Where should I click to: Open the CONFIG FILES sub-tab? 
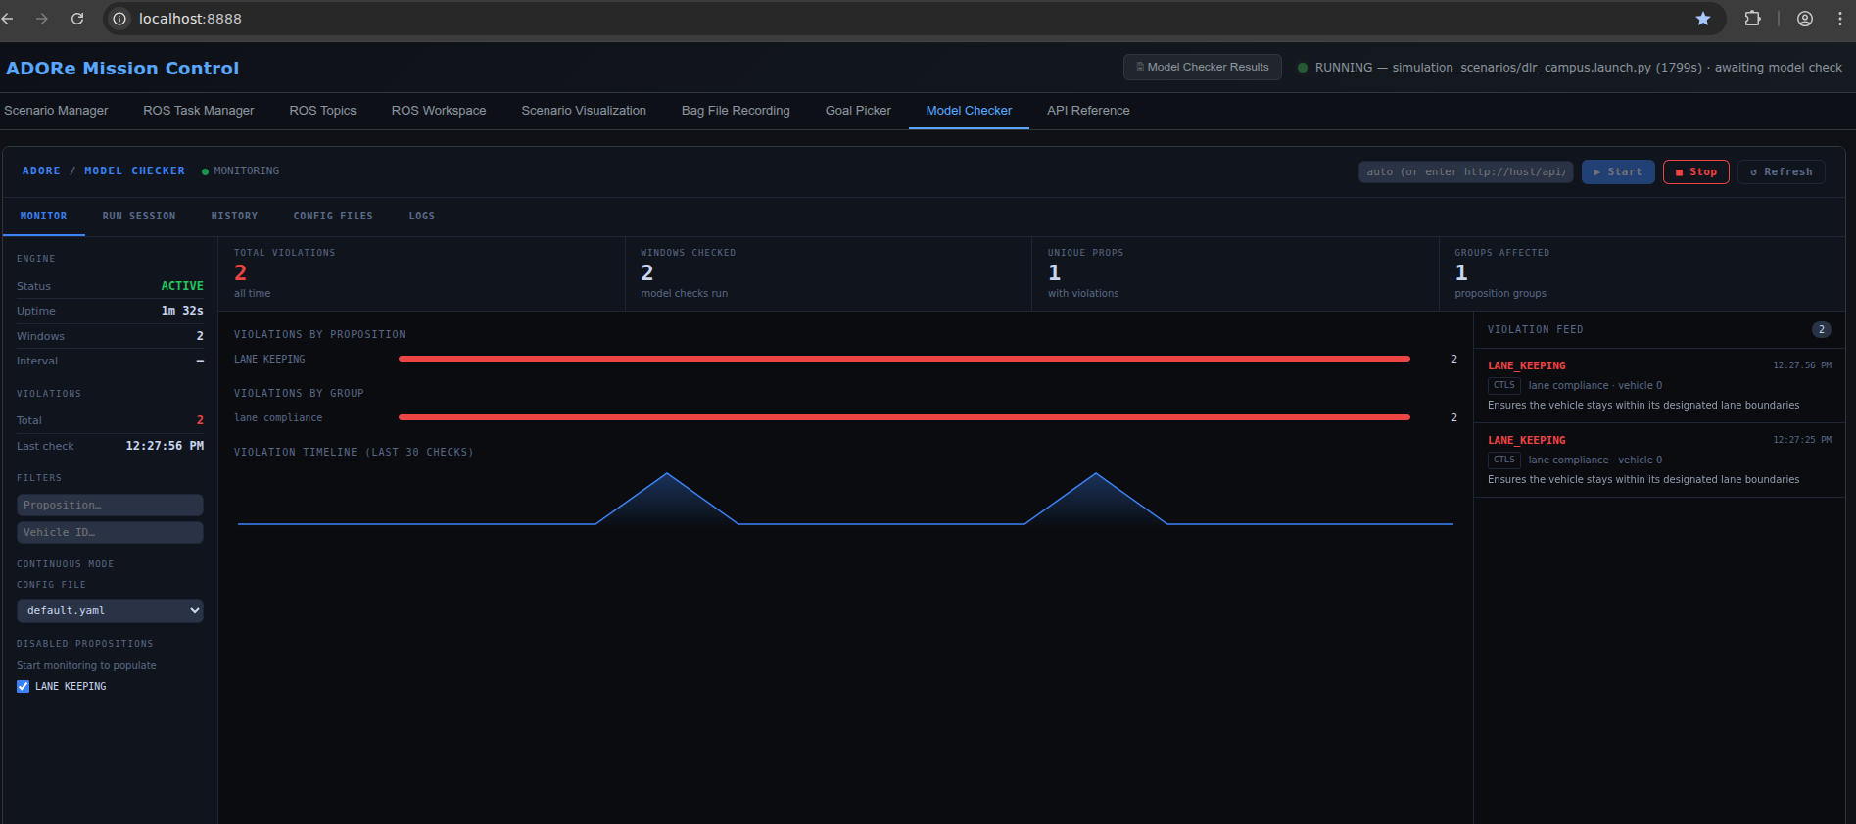click(333, 216)
